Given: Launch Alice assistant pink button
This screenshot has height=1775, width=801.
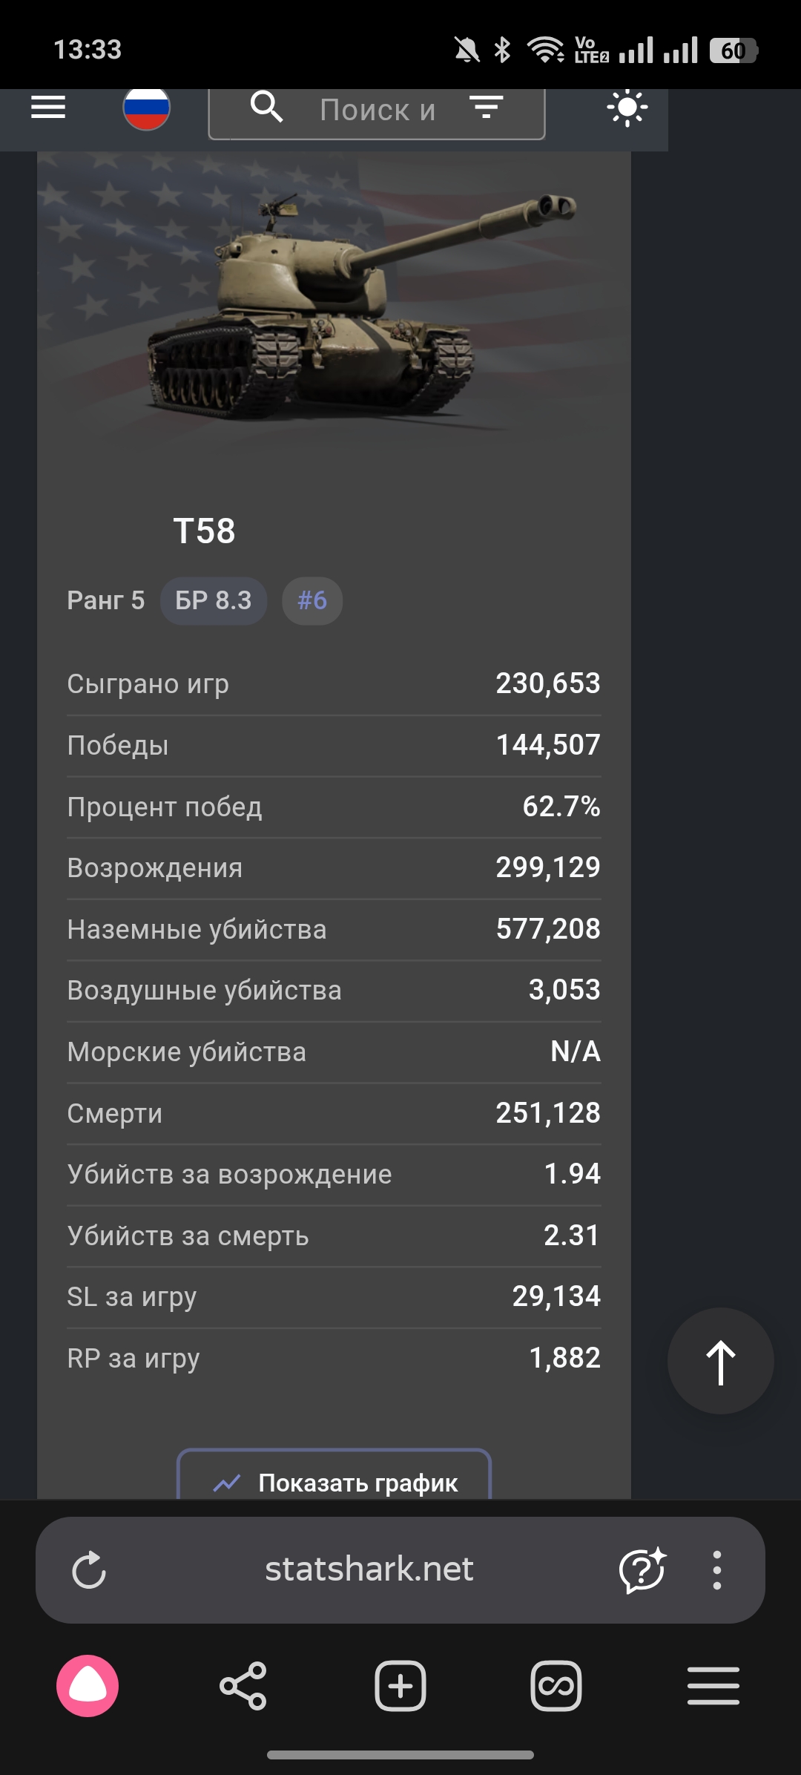Looking at the screenshot, I should coord(88,1686).
